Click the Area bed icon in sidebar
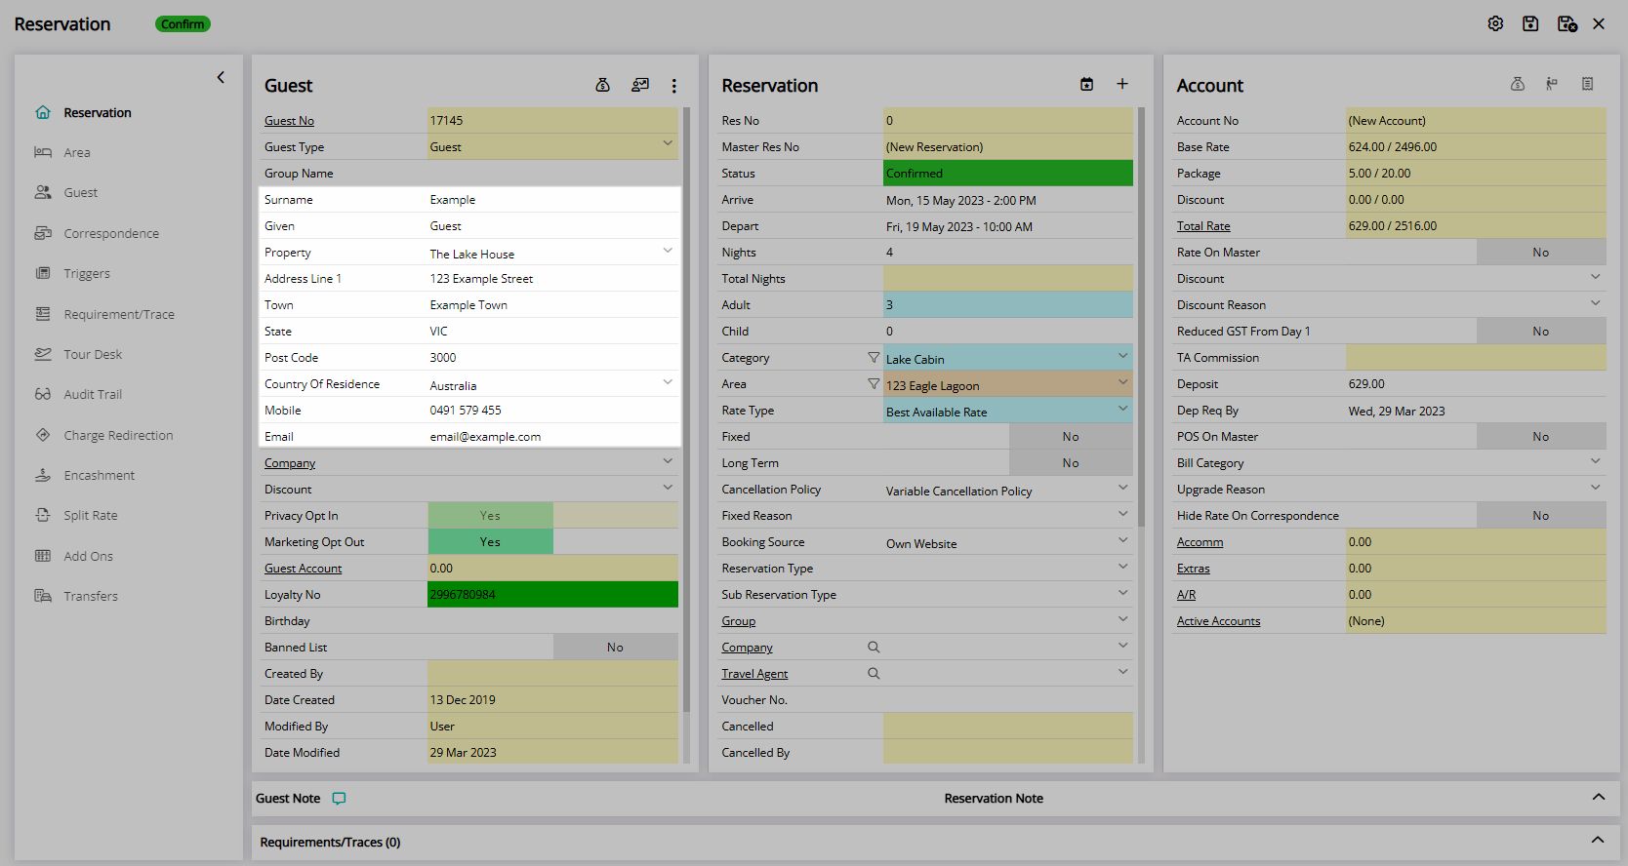This screenshot has height=866, width=1628. point(43,152)
